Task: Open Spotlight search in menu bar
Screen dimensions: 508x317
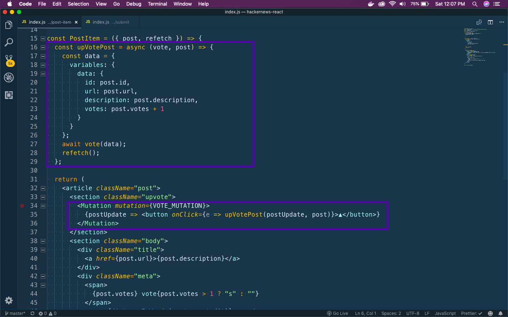Action: [x=475, y=4]
